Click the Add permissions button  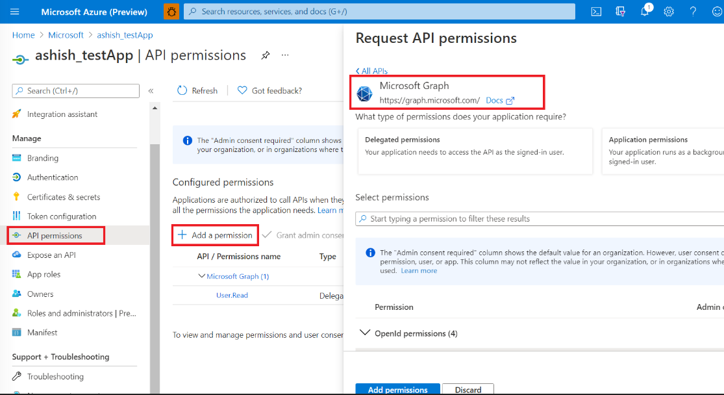397,389
